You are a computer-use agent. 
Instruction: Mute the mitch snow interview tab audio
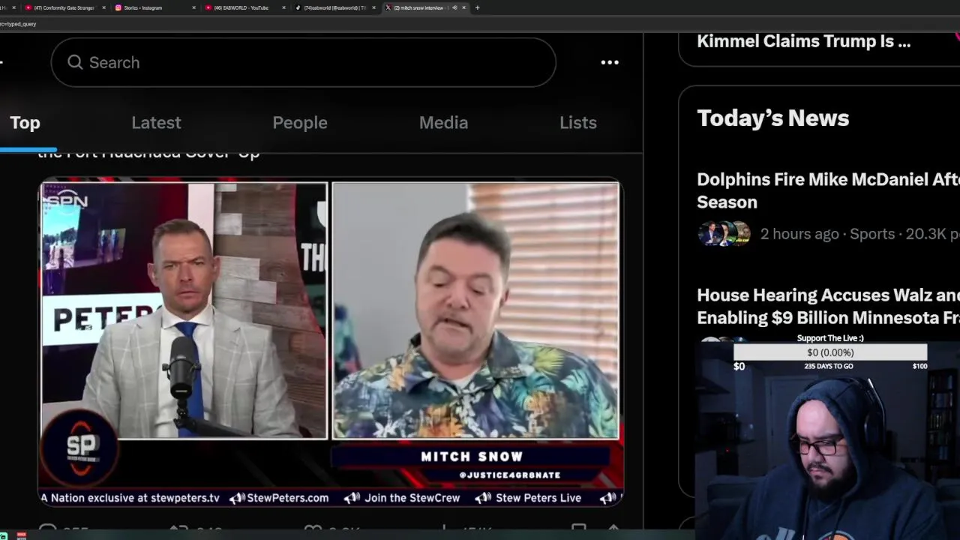(454, 7)
